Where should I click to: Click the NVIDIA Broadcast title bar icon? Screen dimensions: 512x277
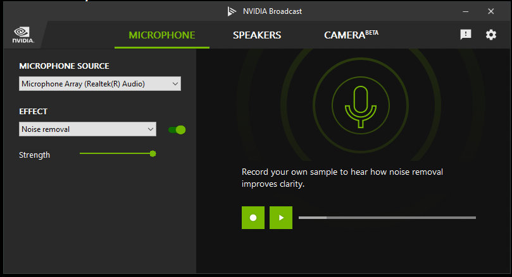232,11
